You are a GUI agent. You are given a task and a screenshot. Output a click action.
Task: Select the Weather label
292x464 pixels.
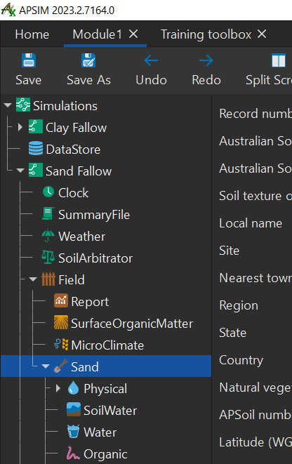click(81, 236)
